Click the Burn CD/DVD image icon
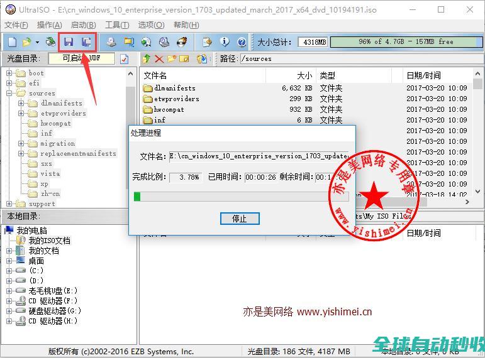The height and width of the screenshot is (358, 485). click(182, 42)
